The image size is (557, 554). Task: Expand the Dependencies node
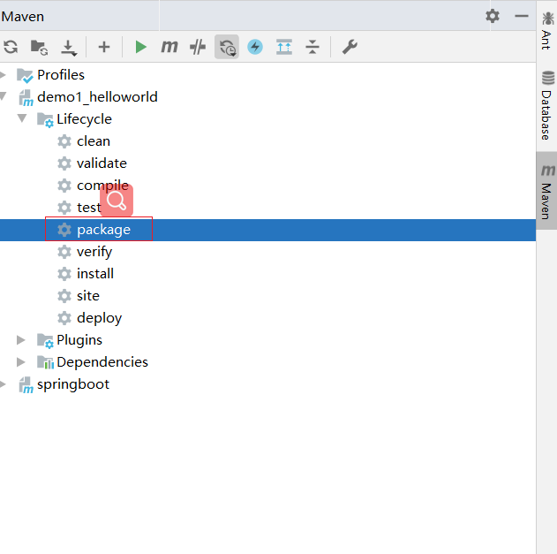coord(22,361)
